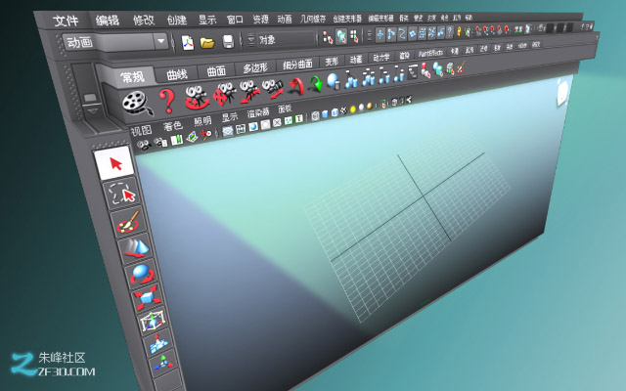The image size is (626, 391).
Task: Select the Universal Manipulator tool
Action: point(153,321)
